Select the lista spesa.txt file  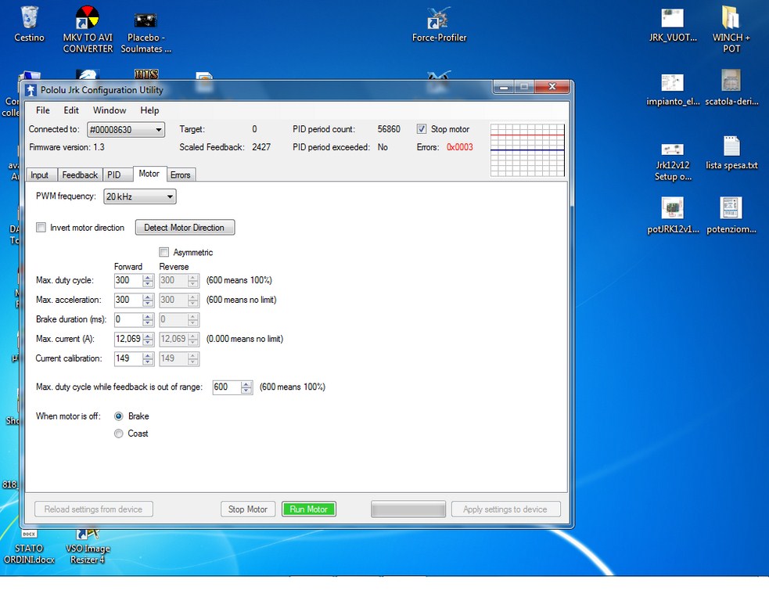pyautogui.click(x=731, y=153)
